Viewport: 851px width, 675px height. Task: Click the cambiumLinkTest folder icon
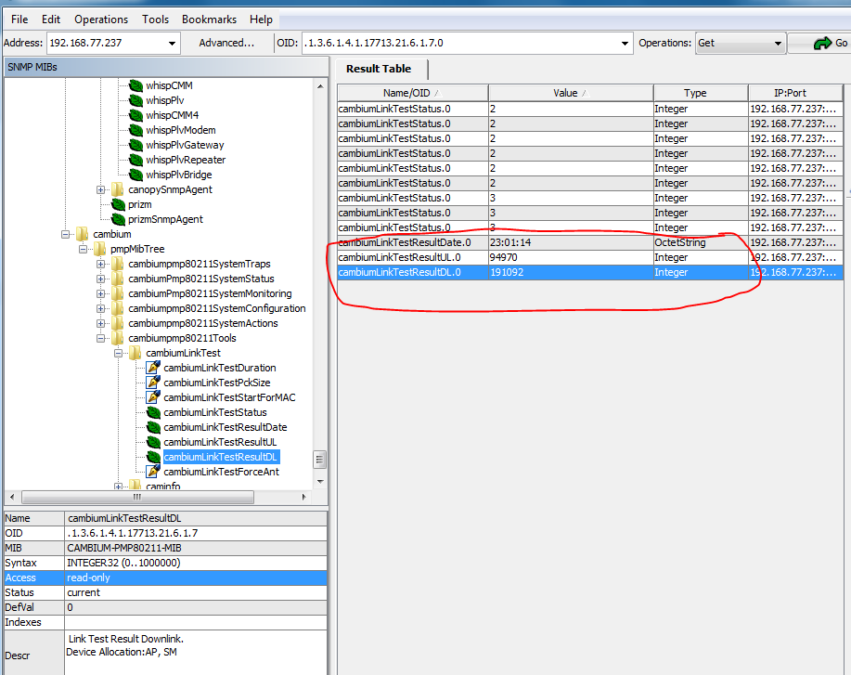click(x=135, y=353)
